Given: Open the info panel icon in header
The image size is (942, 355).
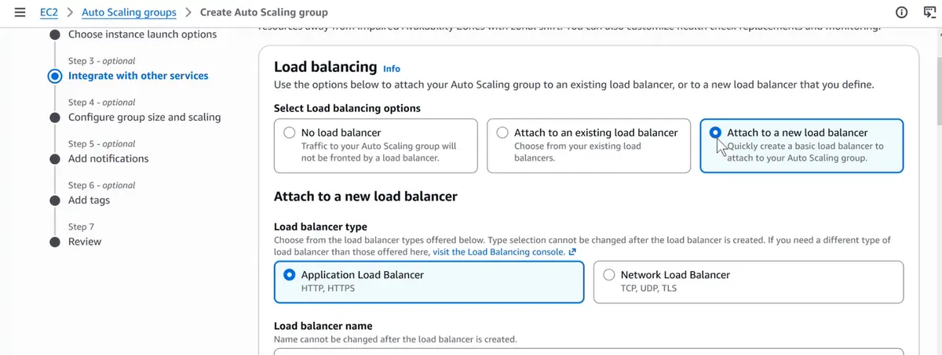Looking at the screenshot, I should 901,13.
